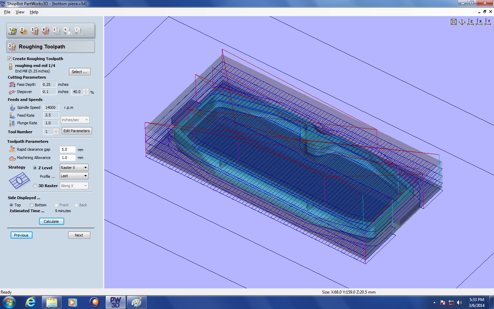Image resolution: width=494 pixels, height=309 pixels.
Task: Open the Along X dropdown
Action: point(74,186)
